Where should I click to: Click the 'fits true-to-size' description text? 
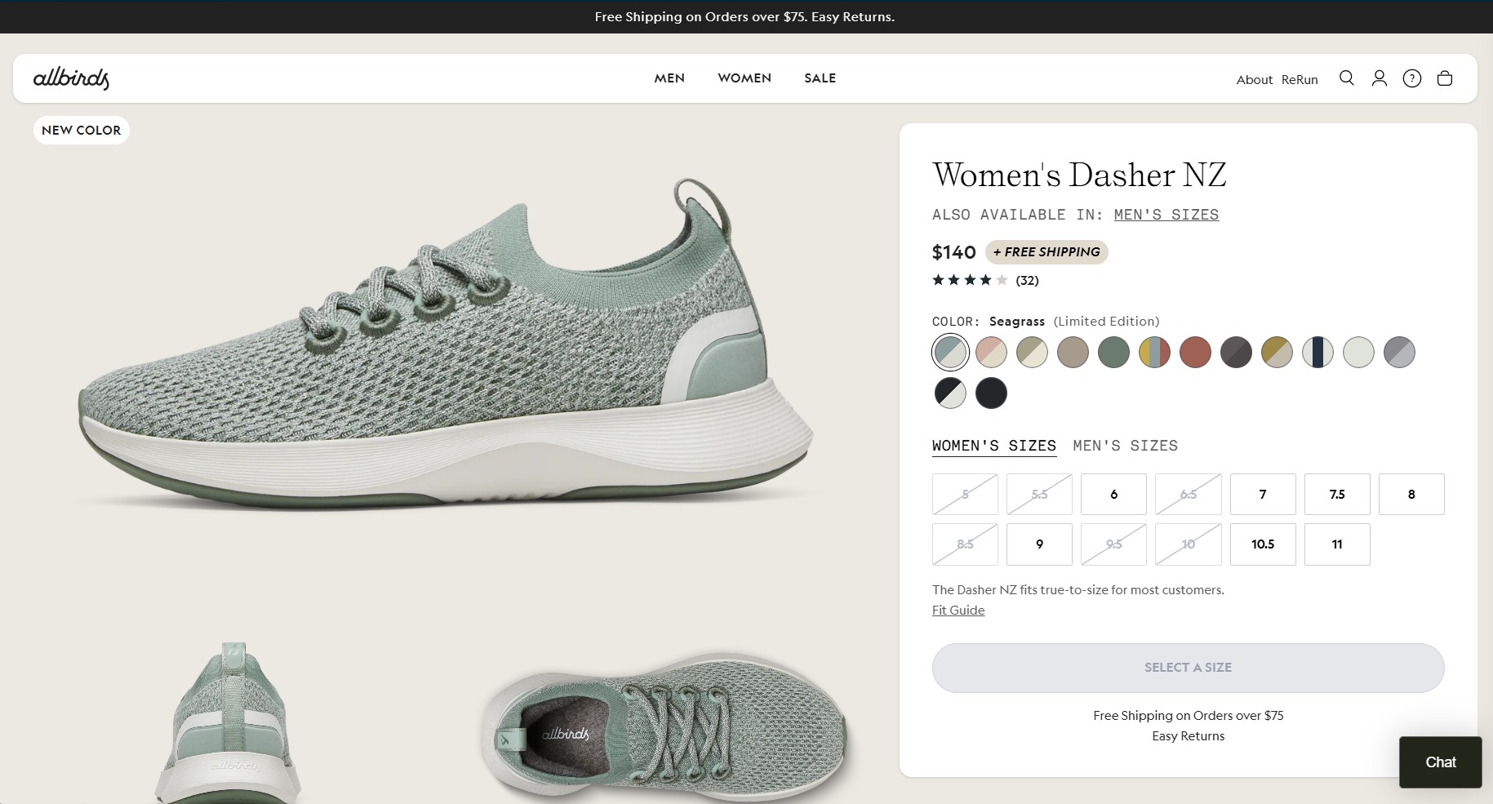click(1078, 590)
